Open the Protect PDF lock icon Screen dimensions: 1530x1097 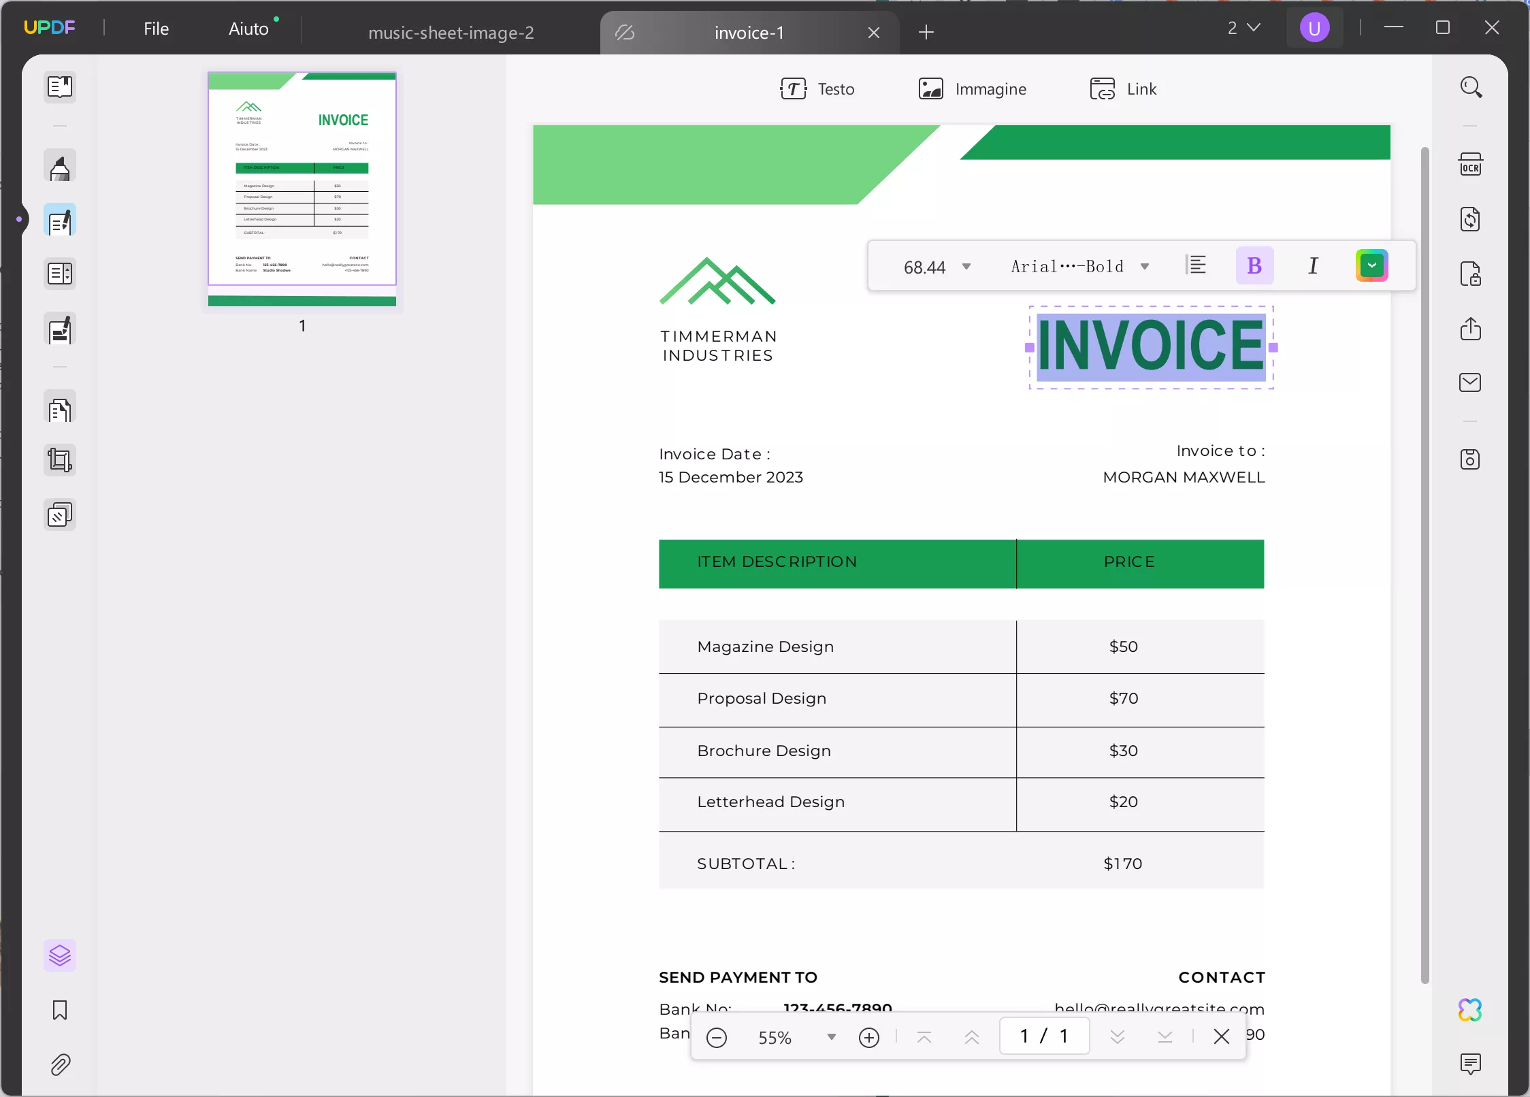click(x=1471, y=274)
